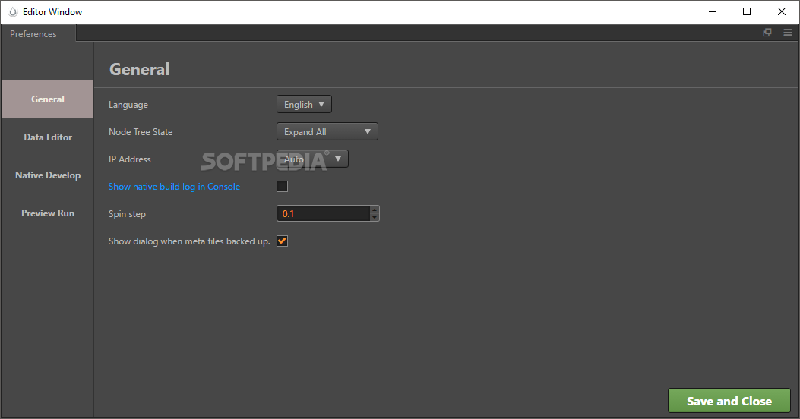Close the Editor Window
The width and height of the screenshot is (800, 419).
(781, 11)
